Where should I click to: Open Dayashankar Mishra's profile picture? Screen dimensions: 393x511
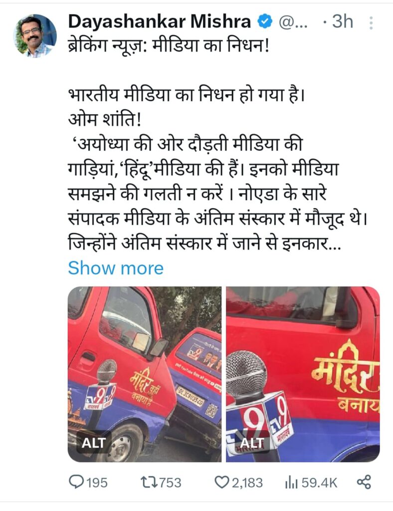click(35, 36)
